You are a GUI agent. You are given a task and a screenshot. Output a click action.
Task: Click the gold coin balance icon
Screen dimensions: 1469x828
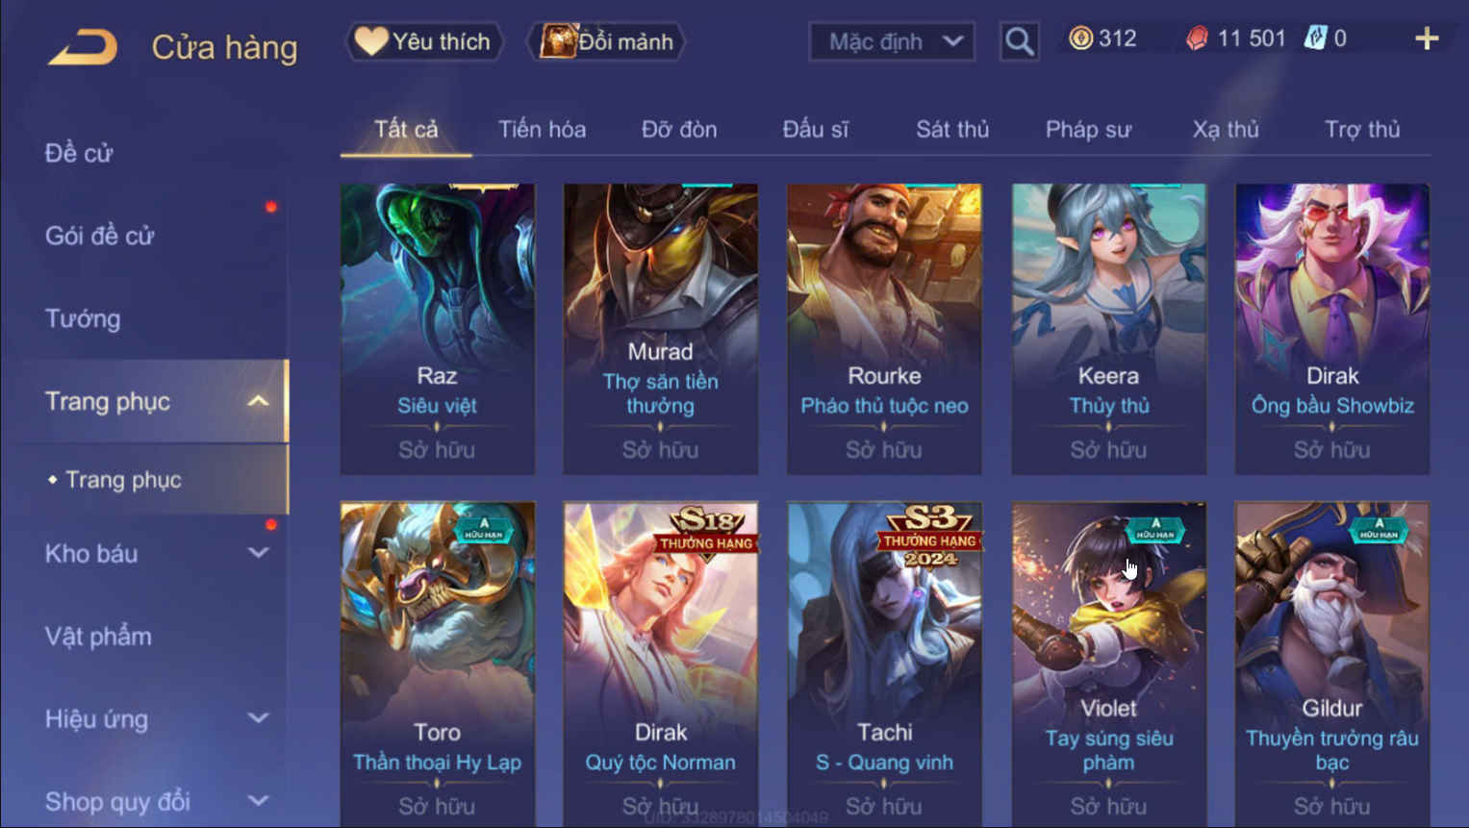[1080, 38]
